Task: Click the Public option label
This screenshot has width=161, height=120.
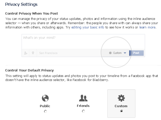Action: coord(45,106)
